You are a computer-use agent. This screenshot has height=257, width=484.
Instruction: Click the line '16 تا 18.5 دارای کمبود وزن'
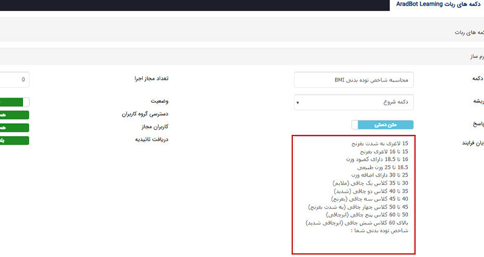point(377,159)
